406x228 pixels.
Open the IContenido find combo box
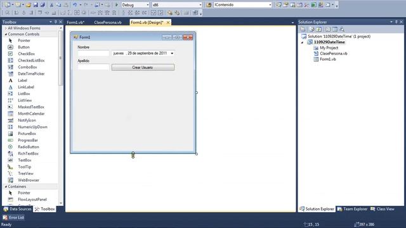click(x=270, y=5)
